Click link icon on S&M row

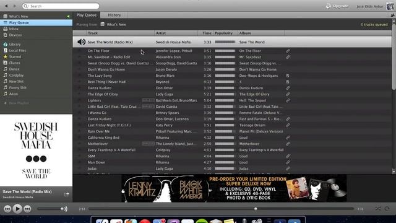(288, 156)
